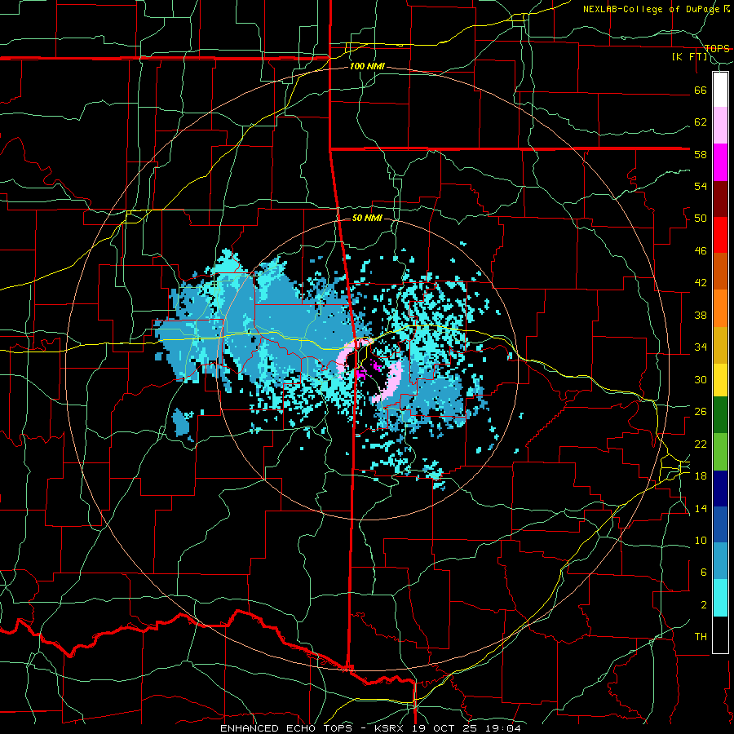Select the gold legend swatch
Image resolution: width=734 pixels, height=734 pixels.
click(x=720, y=345)
